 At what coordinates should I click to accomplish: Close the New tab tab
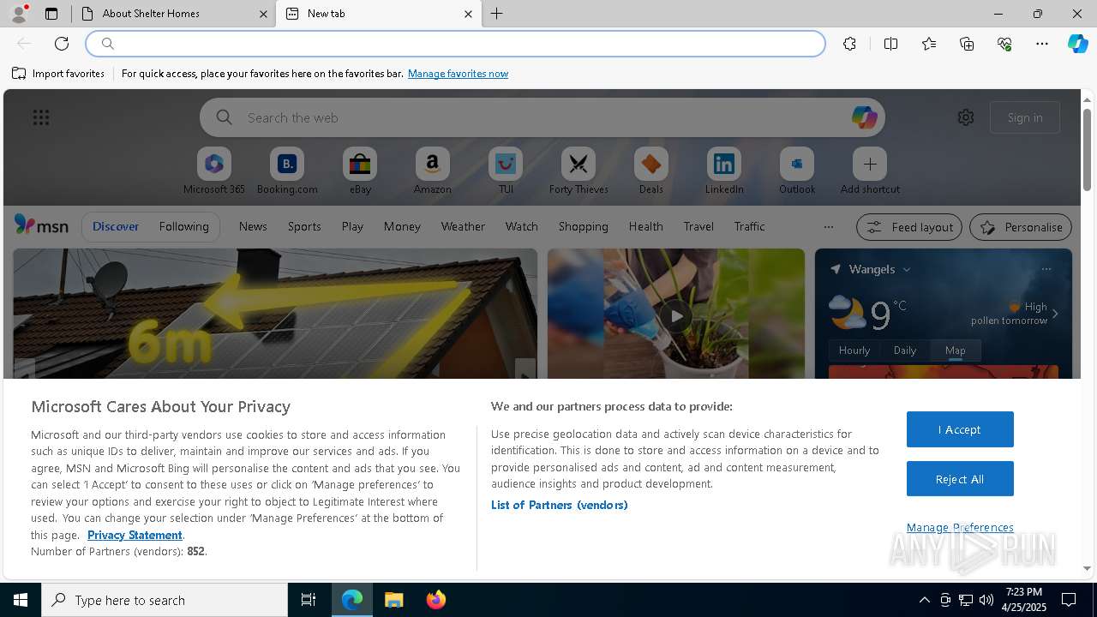[468, 14]
